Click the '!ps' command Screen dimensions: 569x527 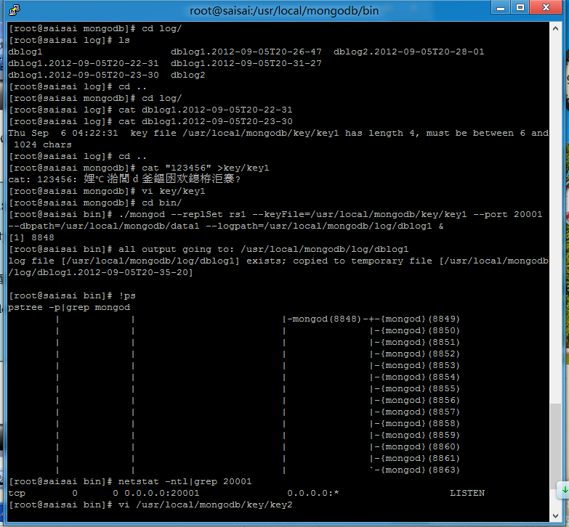click(x=127, y=295)
